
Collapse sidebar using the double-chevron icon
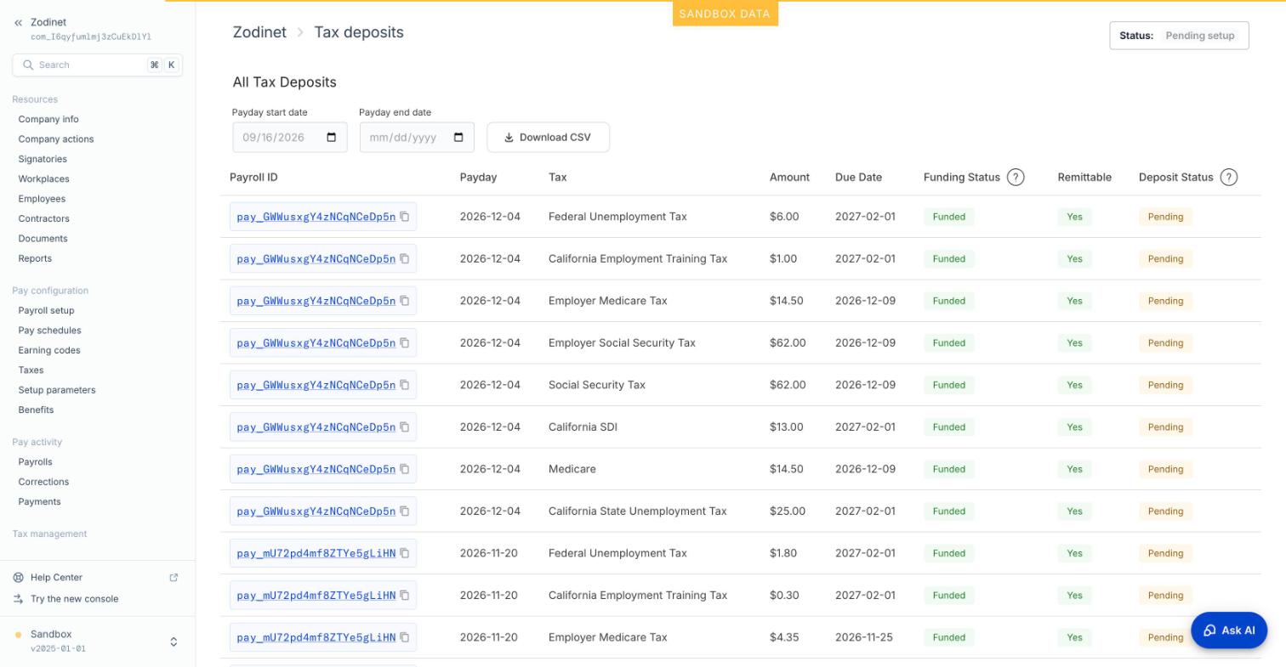(18, 23)
